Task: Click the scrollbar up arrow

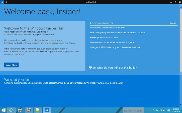Action: (181, 7)
